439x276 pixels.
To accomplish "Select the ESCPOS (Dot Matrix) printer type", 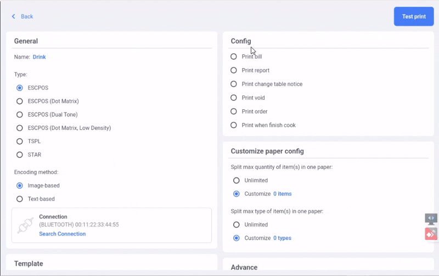I will pyautogui.click(x=20, y=101).
